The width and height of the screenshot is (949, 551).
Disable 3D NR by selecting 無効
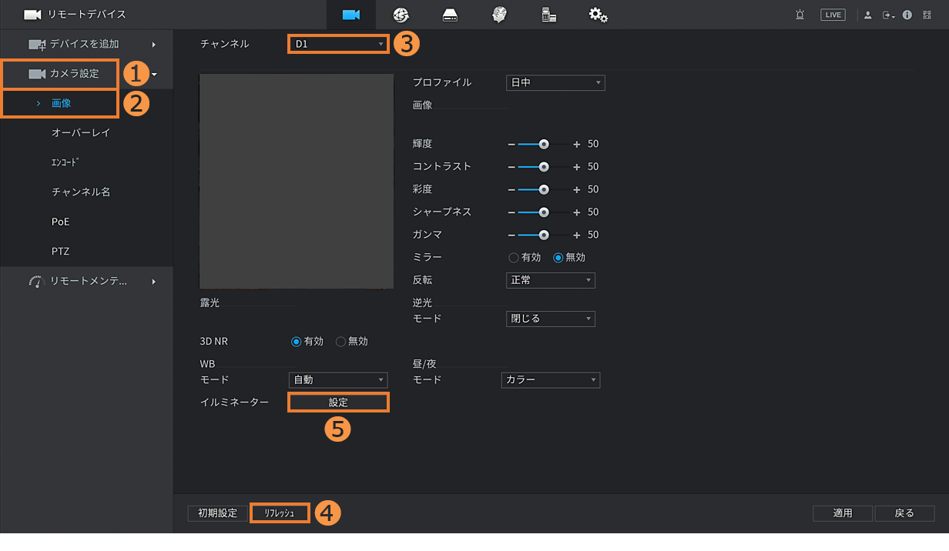(341, 342)
